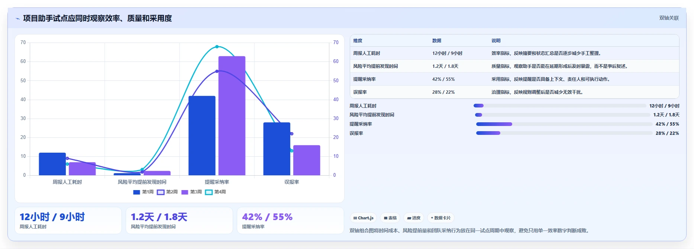Select the 风险平均提前发现时间 table row label
The width and height of the screenshot is (694, 249).
(x=375, y=66)
